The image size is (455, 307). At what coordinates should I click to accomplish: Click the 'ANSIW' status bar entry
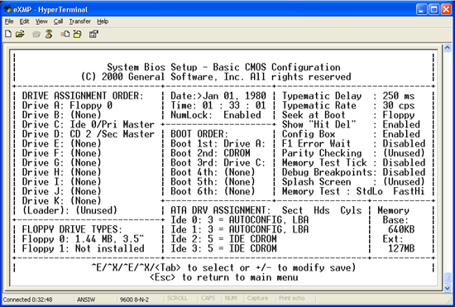pos(86,300)
